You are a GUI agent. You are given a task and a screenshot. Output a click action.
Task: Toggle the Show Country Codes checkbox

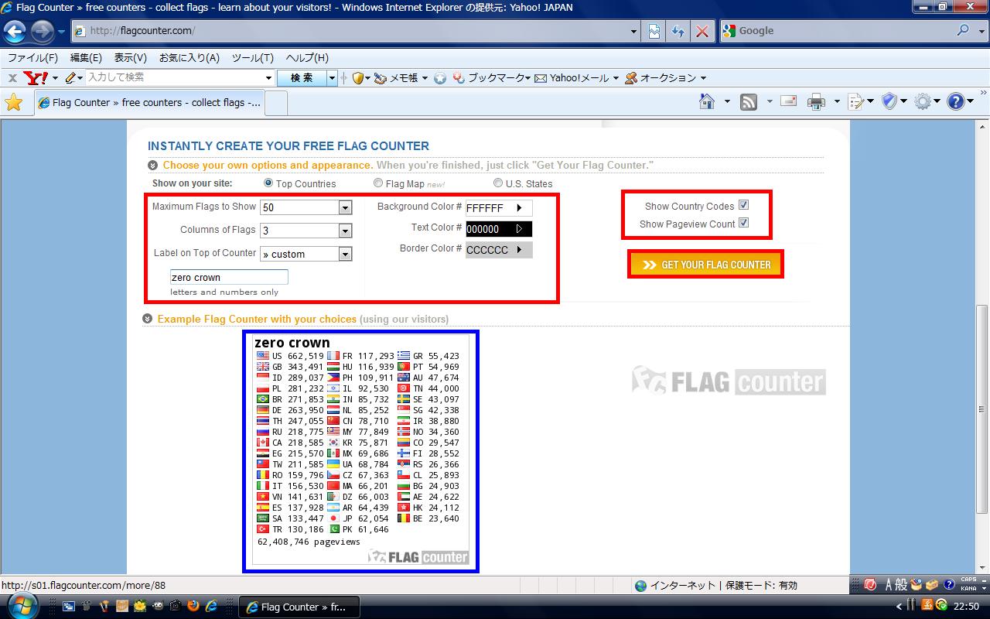[x=743, y=205]
